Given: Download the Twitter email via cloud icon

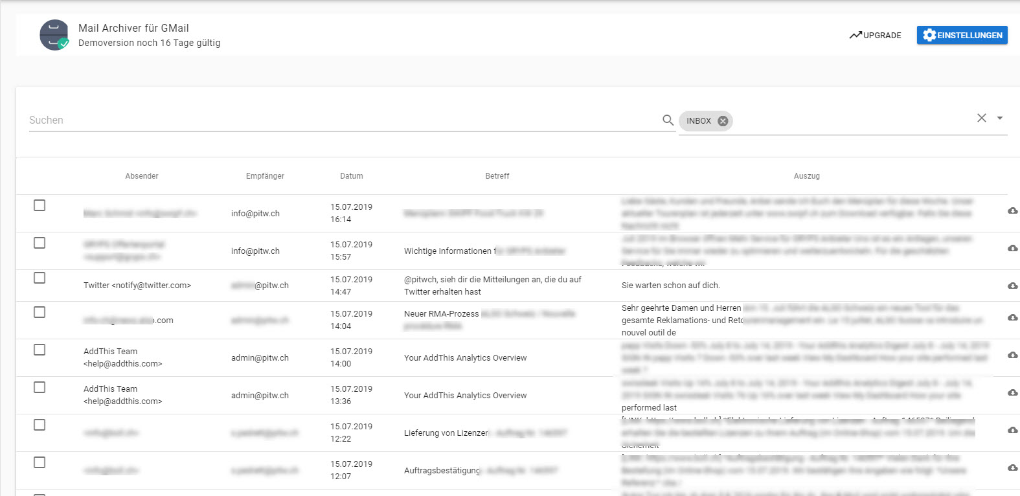Looking at the screenshot, I should [x=1013, y=286].
